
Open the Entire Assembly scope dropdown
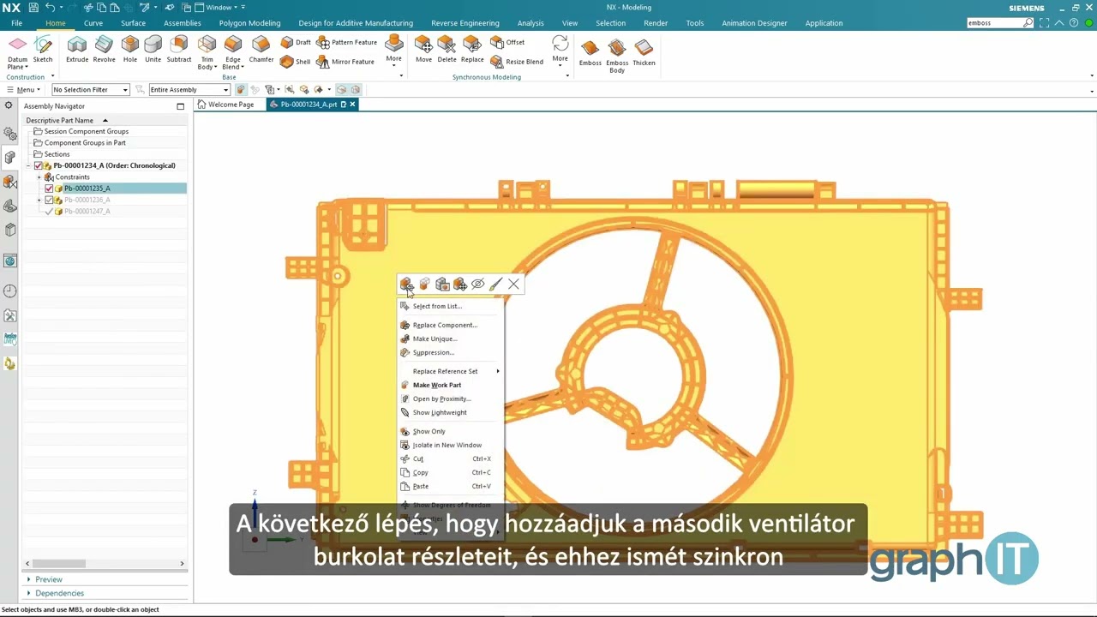pyautogui.click(x=189, y=90)
